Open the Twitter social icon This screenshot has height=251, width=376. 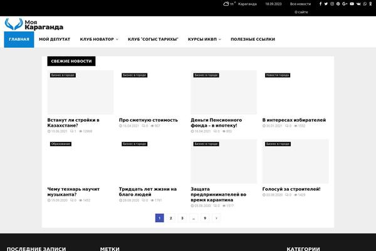(326, 4)
